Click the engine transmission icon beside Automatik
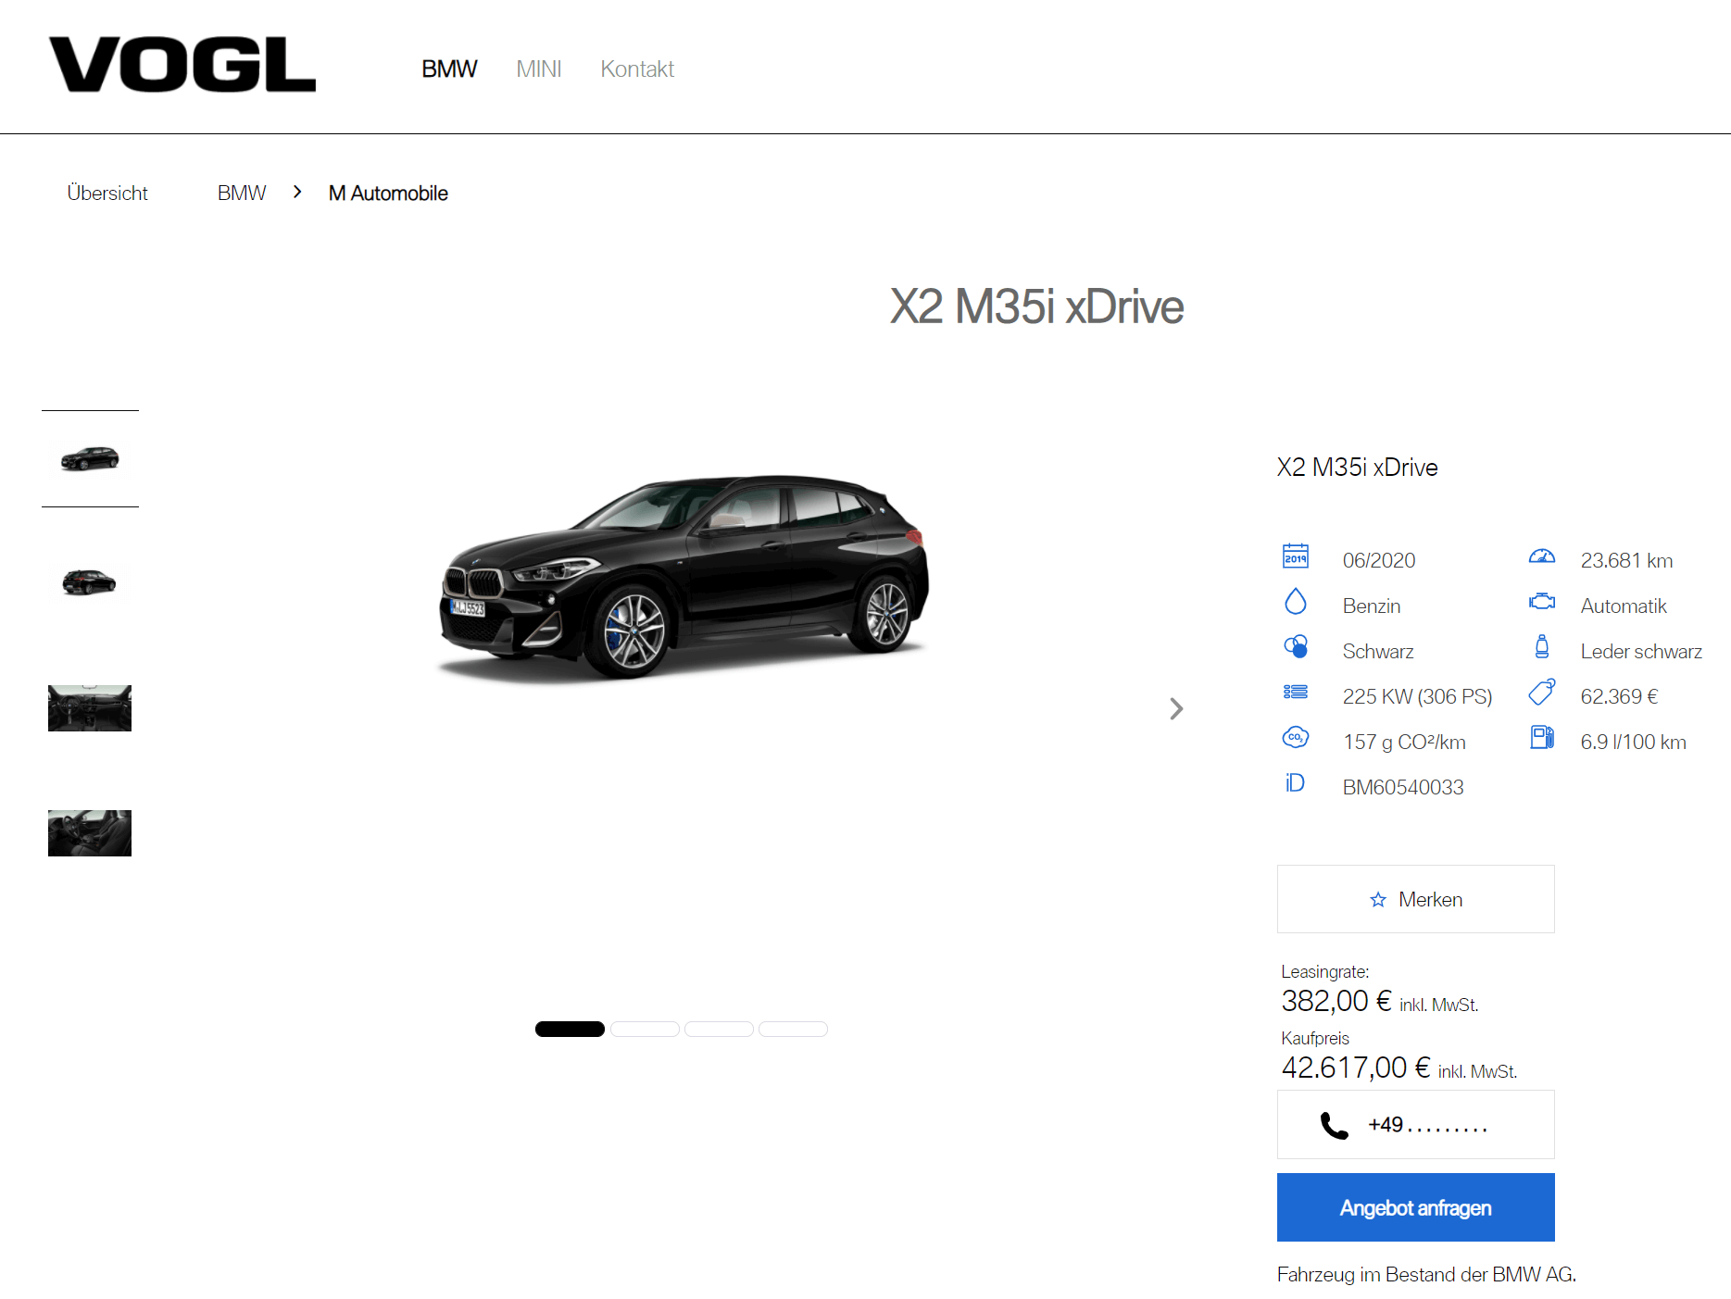Image resolution: width=1731 pixels, height=1299 pixels. [x=1541, y=602]
